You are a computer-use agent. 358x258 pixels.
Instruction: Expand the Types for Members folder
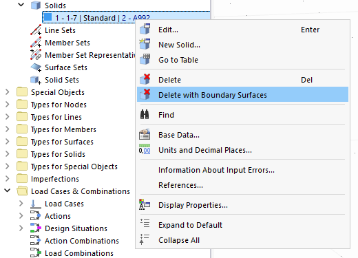tap(8, 129)
